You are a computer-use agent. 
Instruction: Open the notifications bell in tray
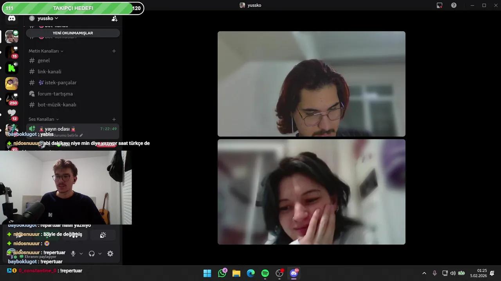pos(492,273)
